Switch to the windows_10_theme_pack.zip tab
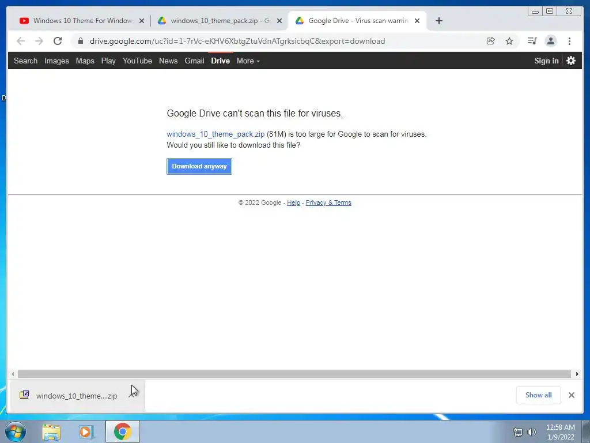Viewport: 590px width, 443px height. [x=219, y=21]
